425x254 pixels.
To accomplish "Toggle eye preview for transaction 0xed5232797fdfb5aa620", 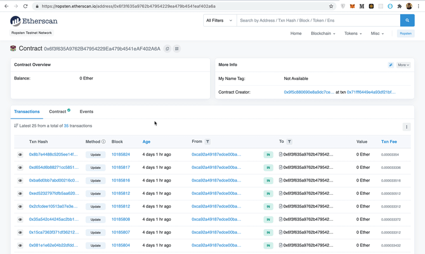I will (x=20, y=194).
